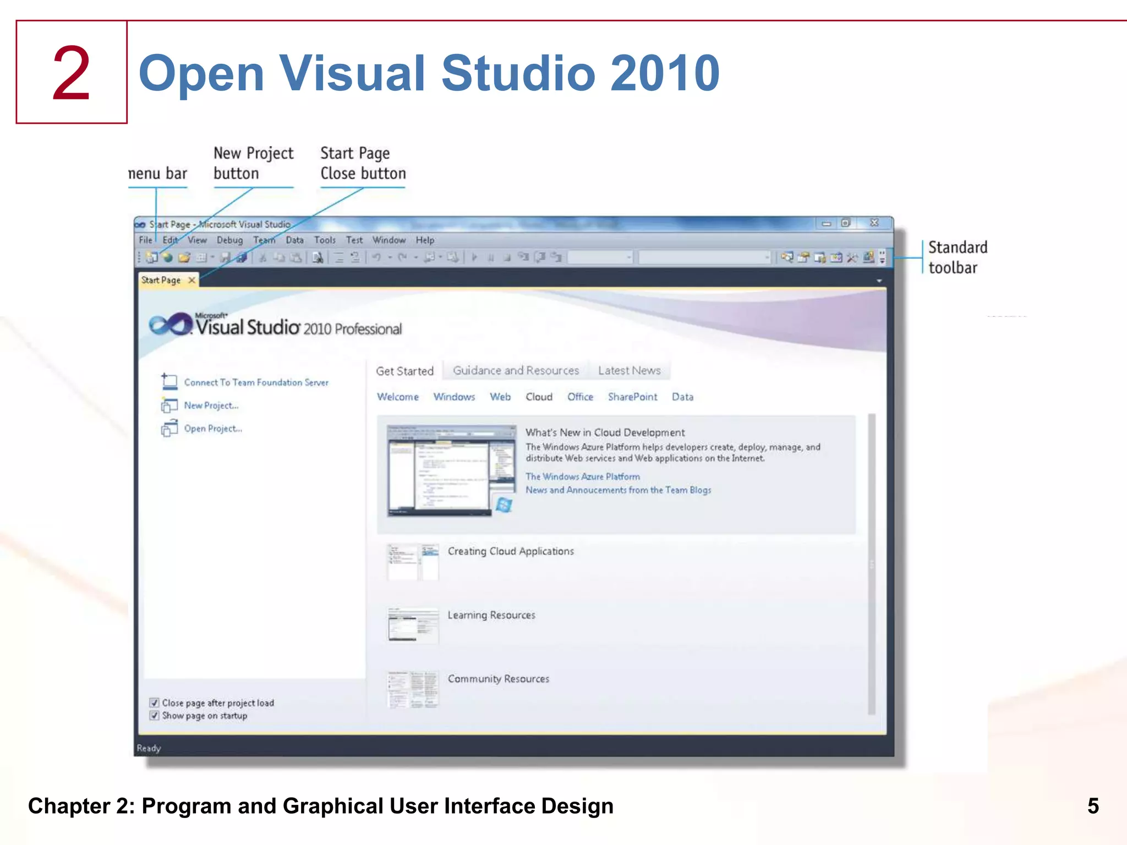Click the Undo arrow icon
1127x845 pixels.
(376, 257)
